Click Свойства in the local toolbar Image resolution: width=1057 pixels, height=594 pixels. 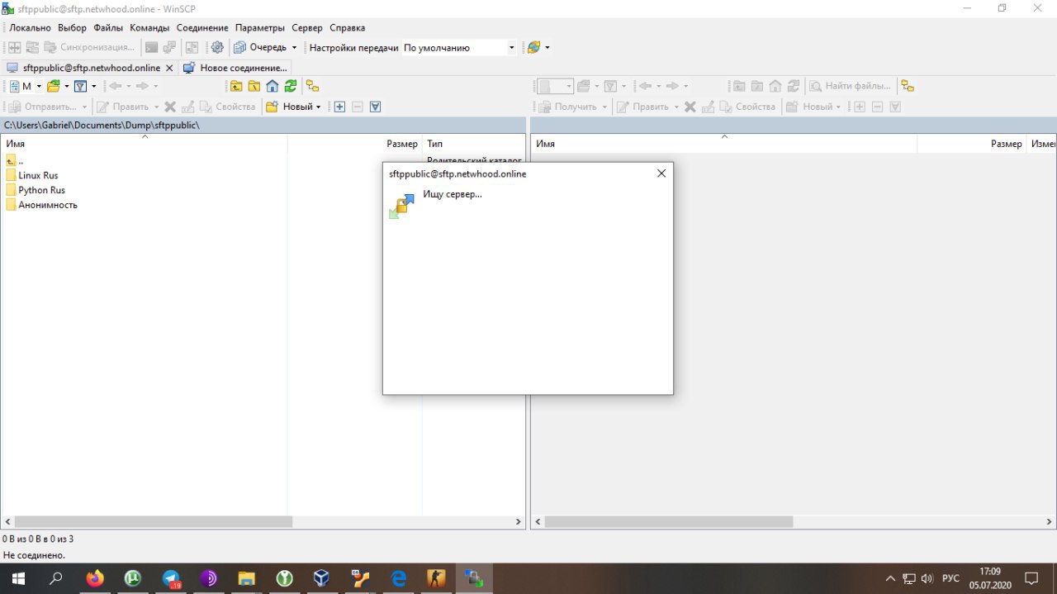pos(228,107)
